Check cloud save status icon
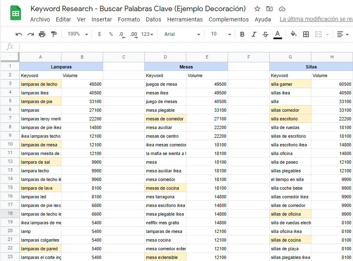353x261 pixels. point(282,9)
